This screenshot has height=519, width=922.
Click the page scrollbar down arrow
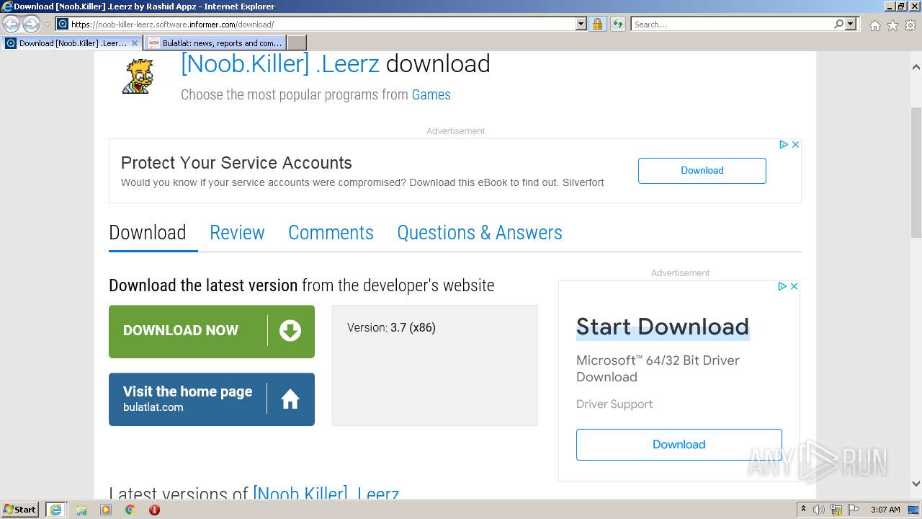[916, 484]
